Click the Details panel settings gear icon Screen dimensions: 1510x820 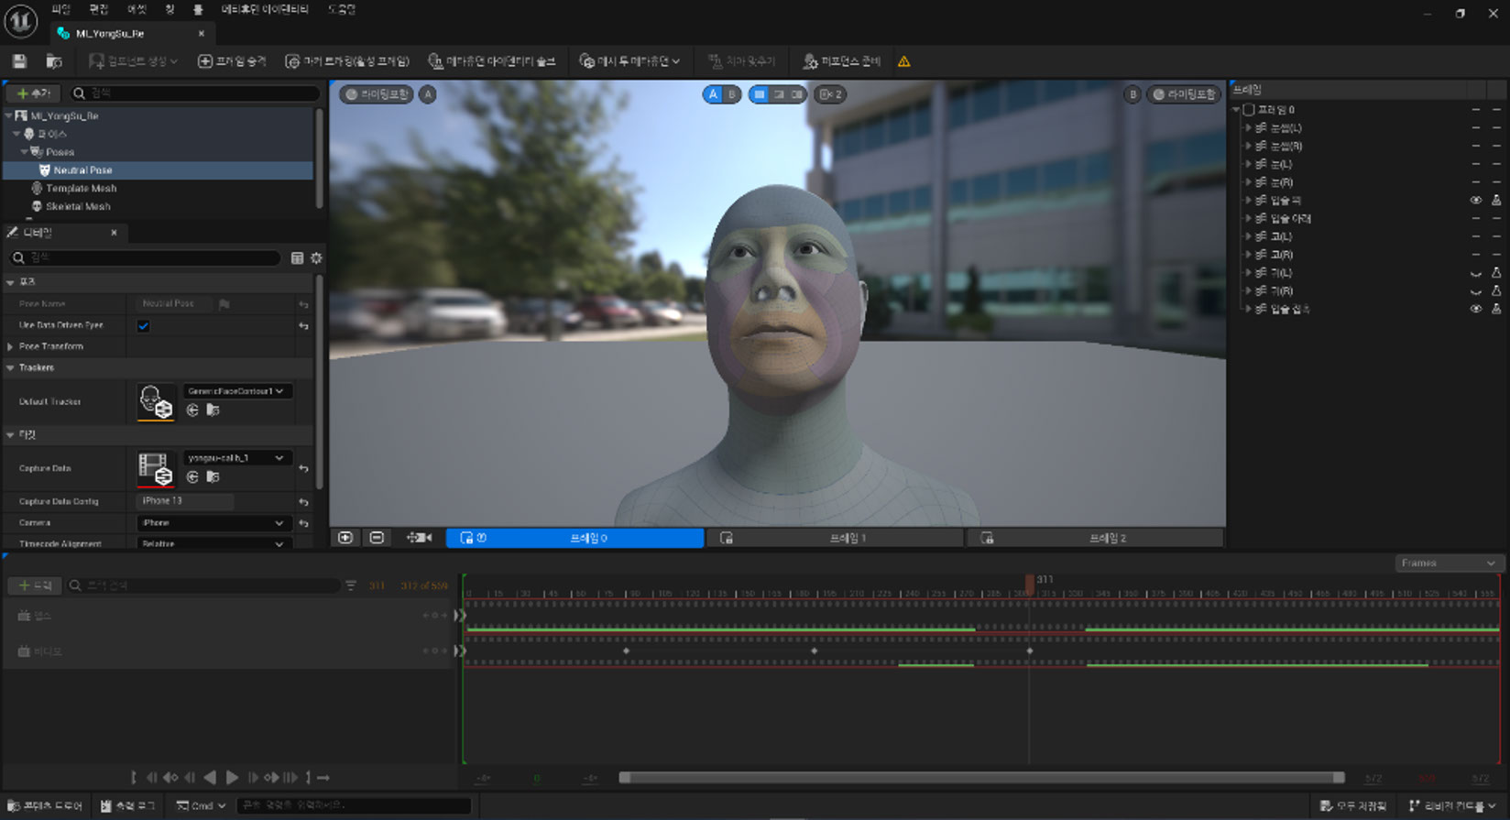(316, 258)
